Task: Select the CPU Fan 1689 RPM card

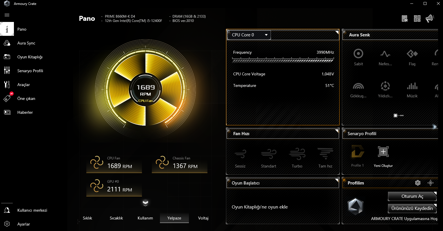Action: click(x=114, y=164)
